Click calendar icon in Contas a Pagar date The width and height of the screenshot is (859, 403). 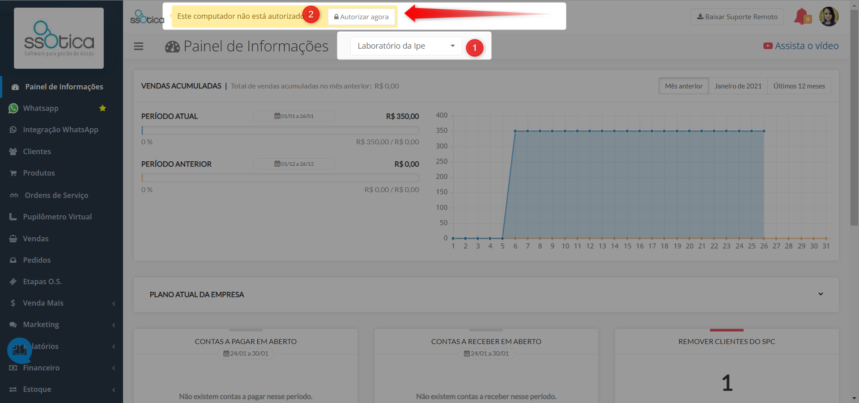(226, 353)
